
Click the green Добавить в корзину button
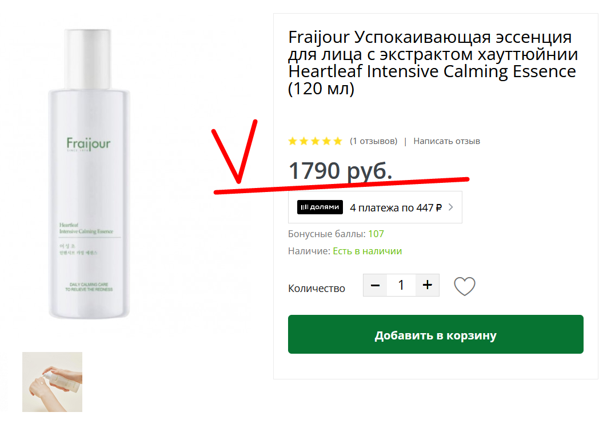[436, 334]
